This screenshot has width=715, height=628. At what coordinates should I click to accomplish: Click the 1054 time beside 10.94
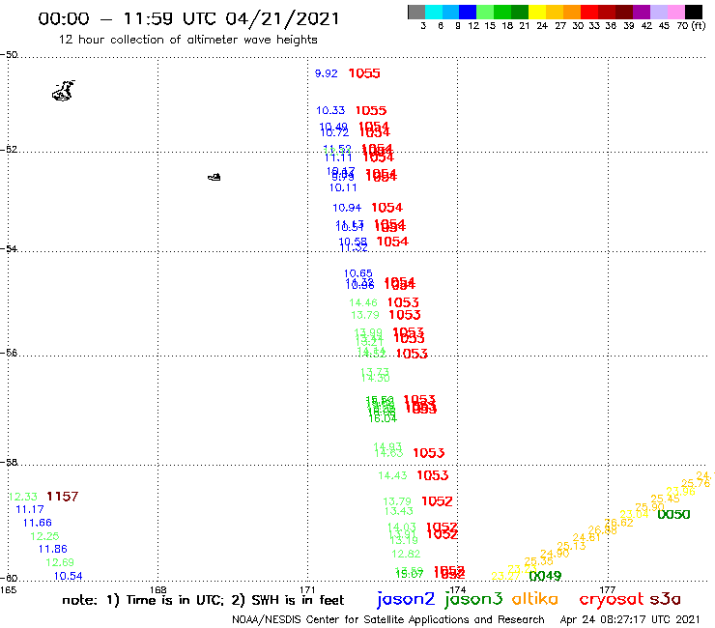(386, 208)
